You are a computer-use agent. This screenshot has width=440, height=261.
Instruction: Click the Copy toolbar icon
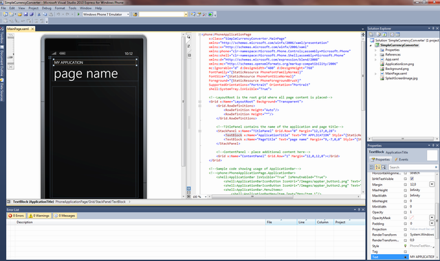[45, 14]
